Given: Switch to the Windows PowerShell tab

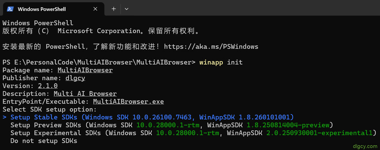Looking at the screenshot, I should coord(42,9).
